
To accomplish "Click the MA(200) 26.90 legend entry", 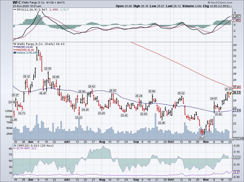I will point(25,50).
